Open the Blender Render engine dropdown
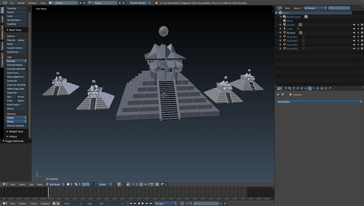The height and width of the screenshot is (206, 364). (140, 3)
